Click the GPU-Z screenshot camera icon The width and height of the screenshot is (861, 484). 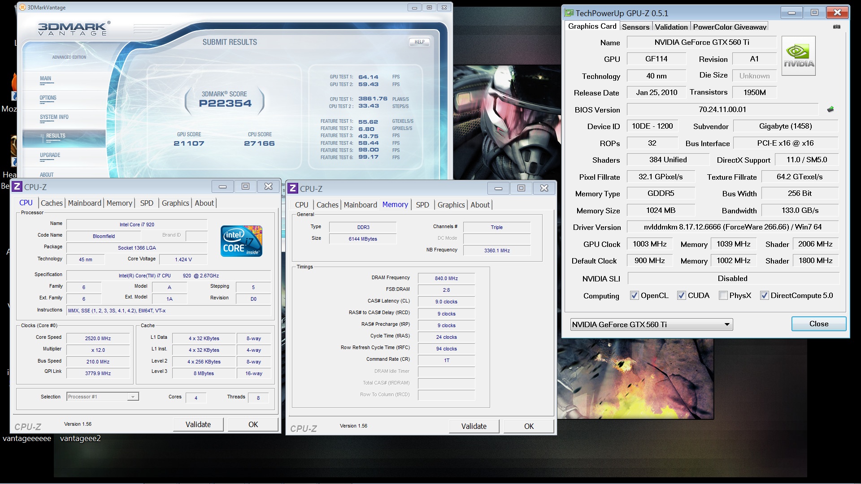(837, 27)
